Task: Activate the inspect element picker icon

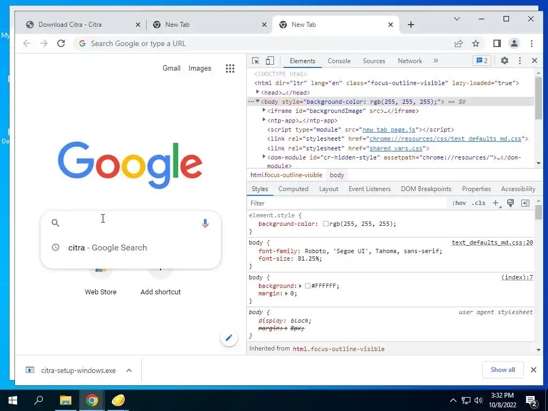Action: (x=255, y=60)
